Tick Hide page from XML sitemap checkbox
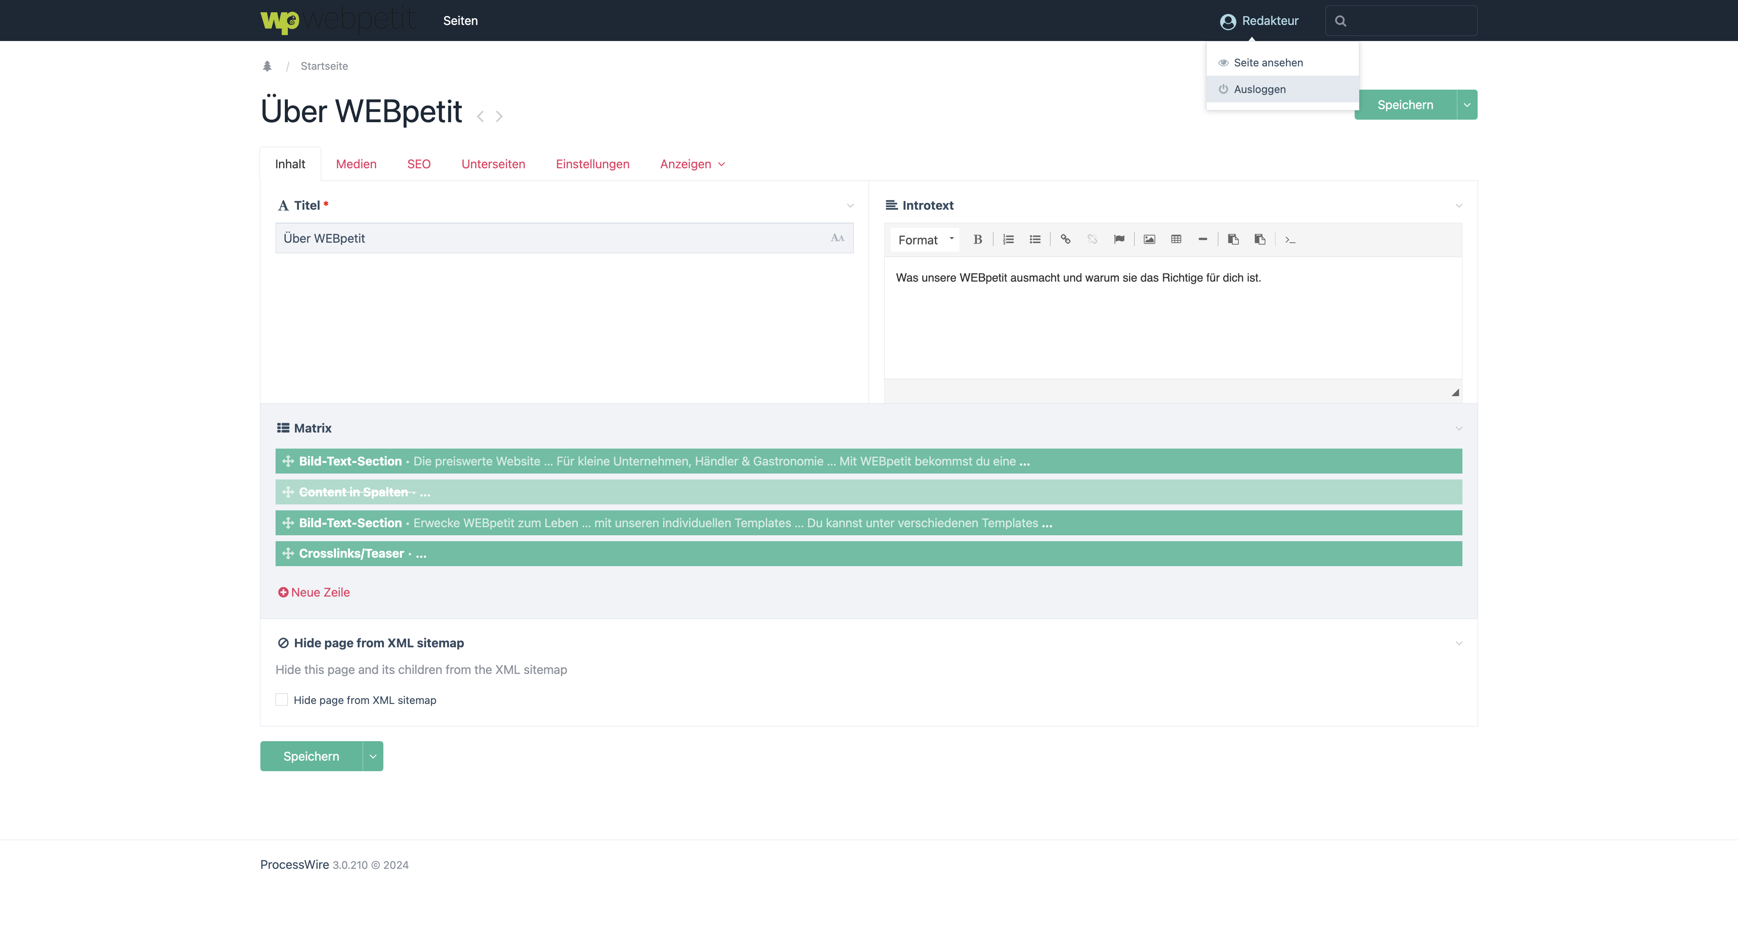This screenshot has height=931, width=1738. point(282,700)
